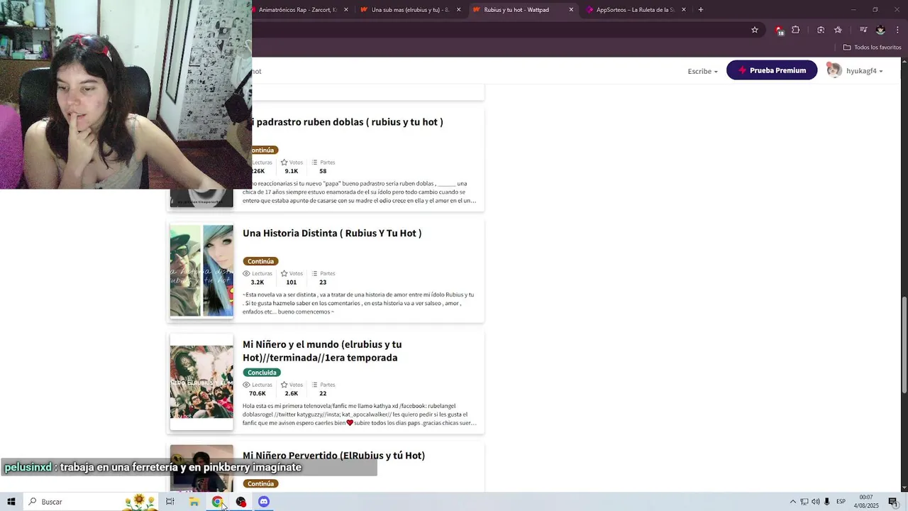Viewport: 908px width, 511px height.
Task: Click the 23 partes value
Action: pyautogui.click(x=323, y=282)
